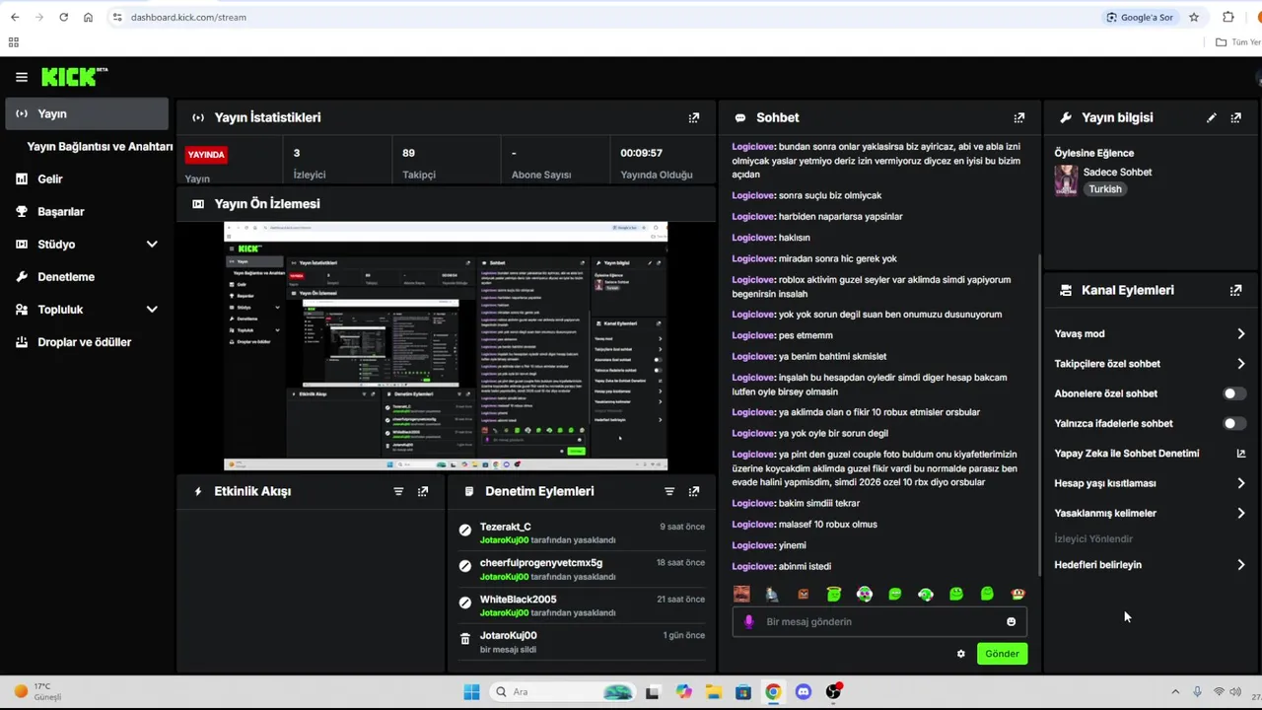Pop out the Kanal Eylemleri panel
Viewport: 1262px width, 710px height.
pos(1236,290)
